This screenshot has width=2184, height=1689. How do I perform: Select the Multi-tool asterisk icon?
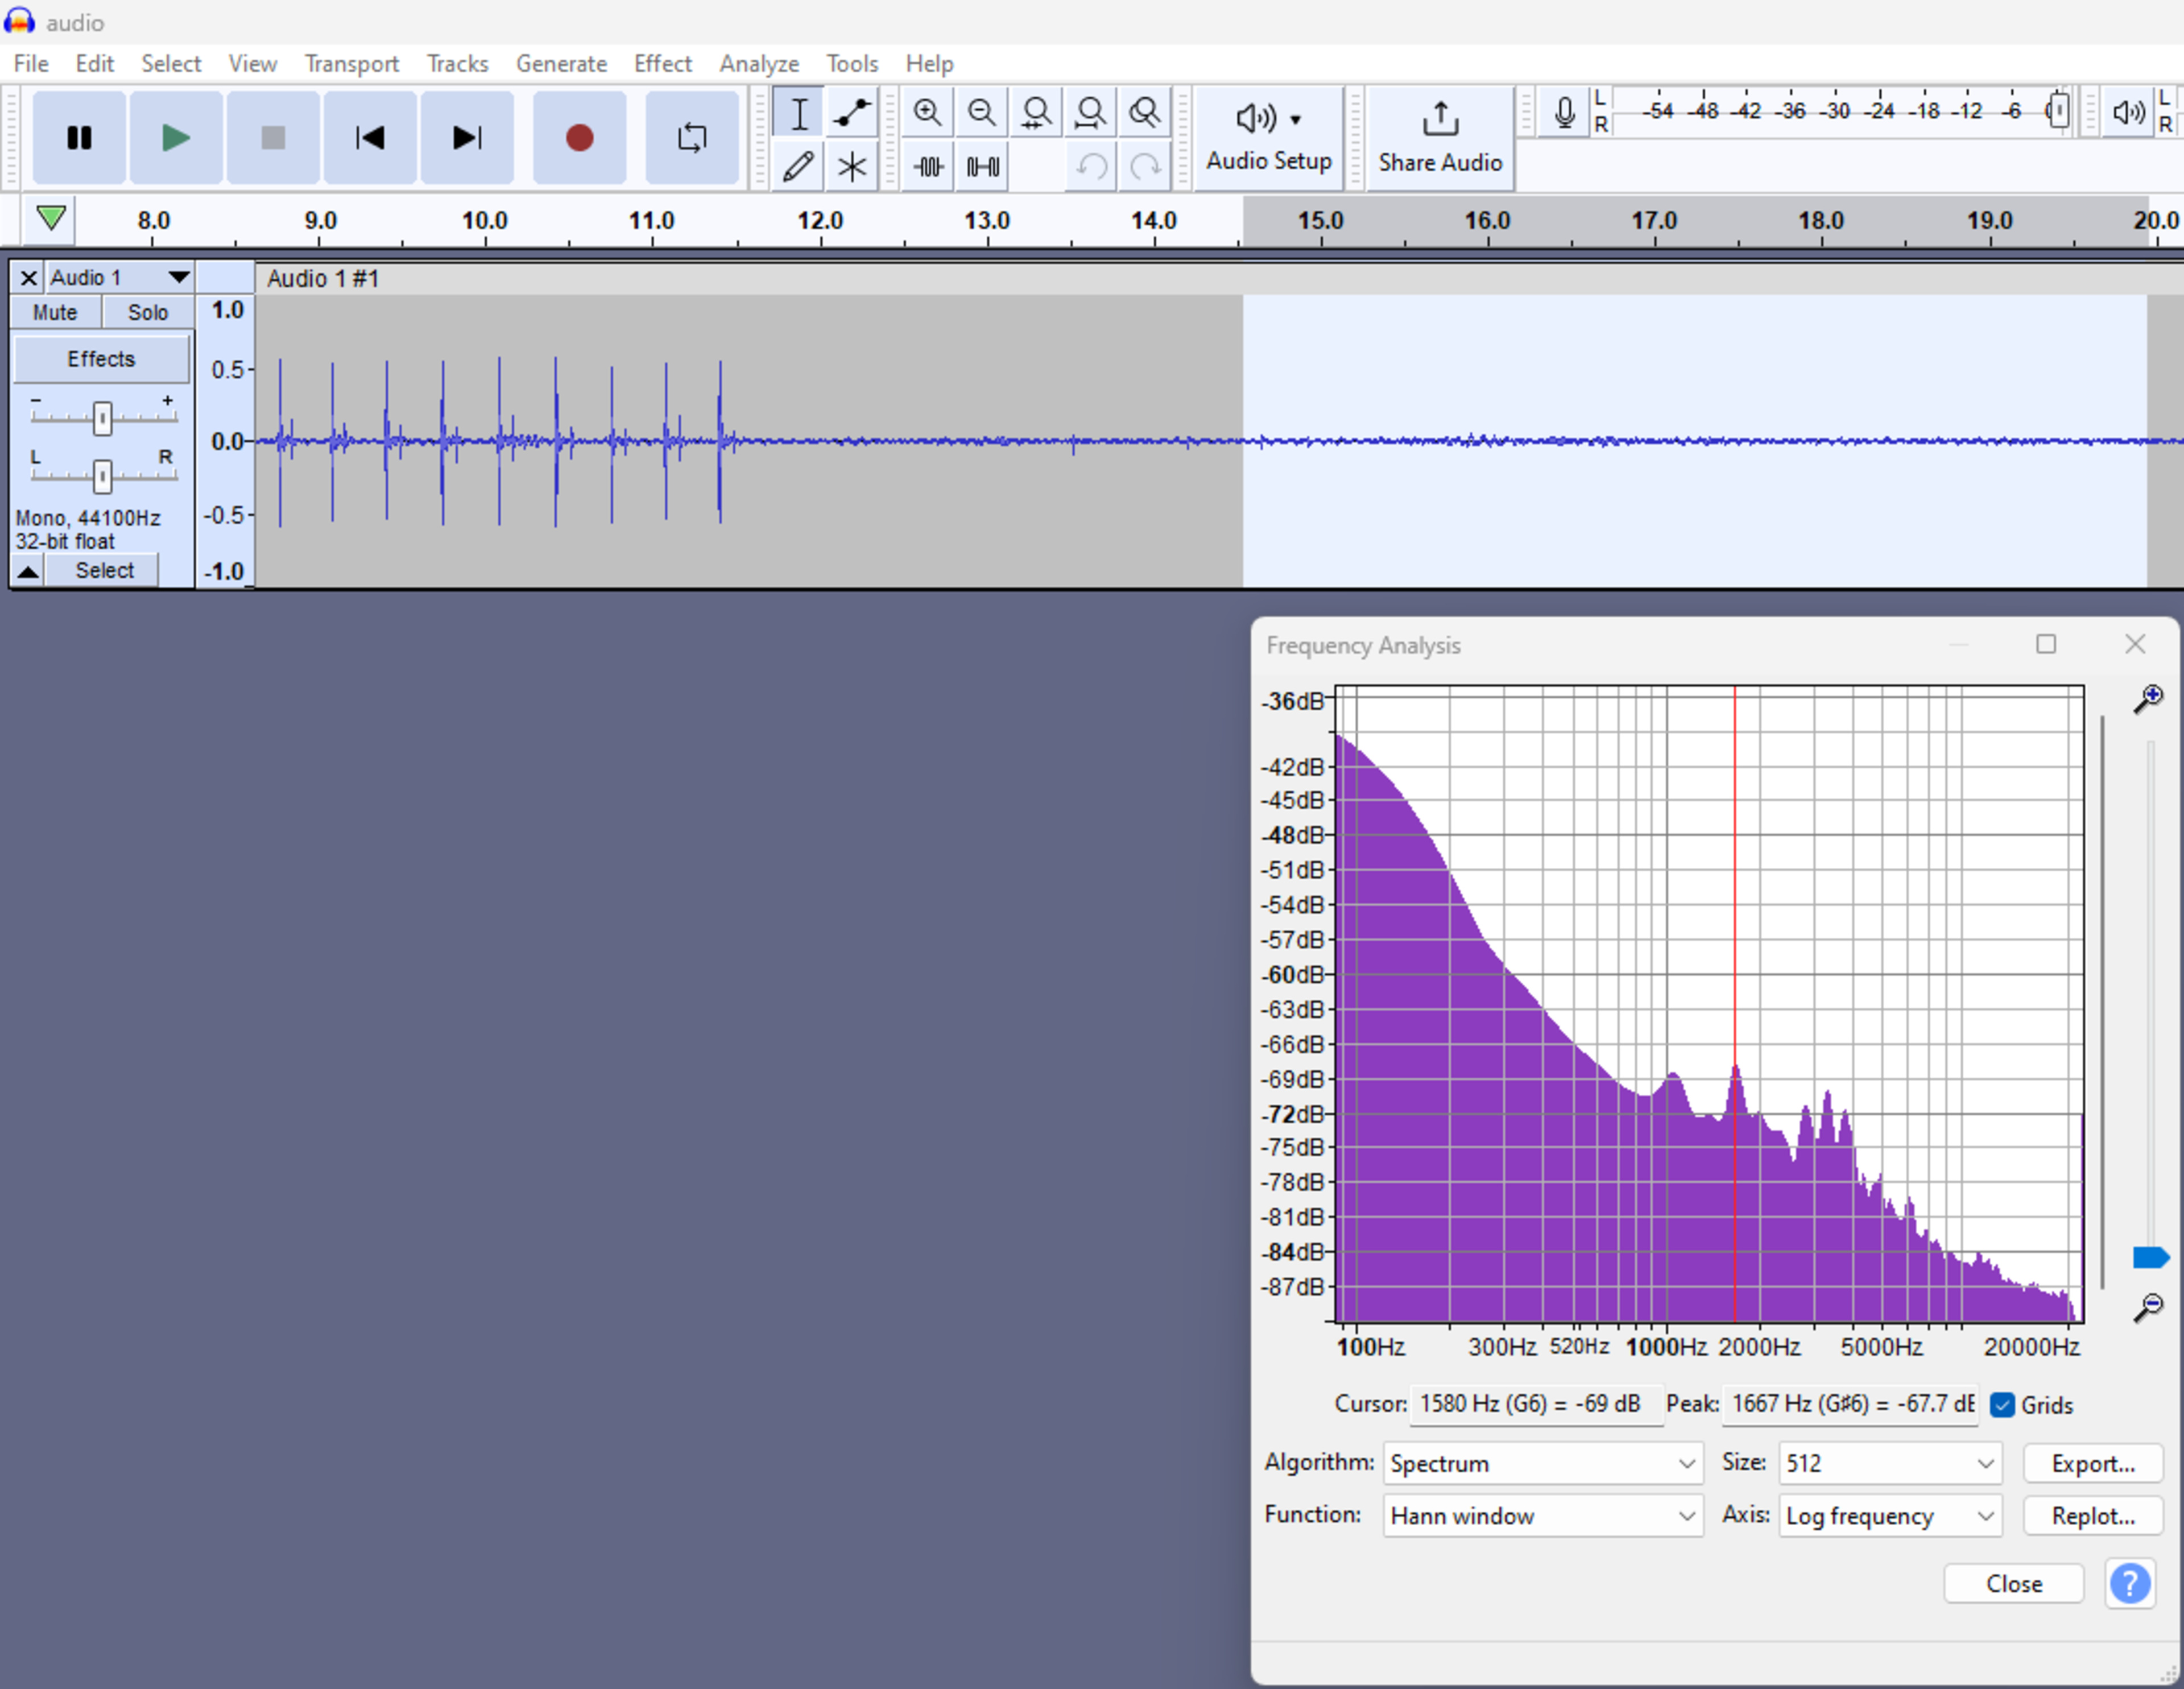click(x=852, y=166)
